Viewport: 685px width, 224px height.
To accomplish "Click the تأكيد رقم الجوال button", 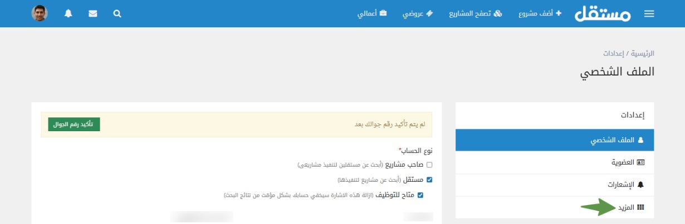I will pyautogui.click(x=74, y=125).
